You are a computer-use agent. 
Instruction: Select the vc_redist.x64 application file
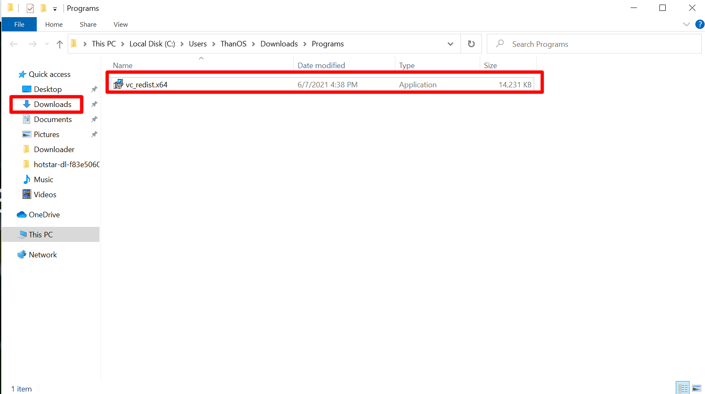point(147,85)
